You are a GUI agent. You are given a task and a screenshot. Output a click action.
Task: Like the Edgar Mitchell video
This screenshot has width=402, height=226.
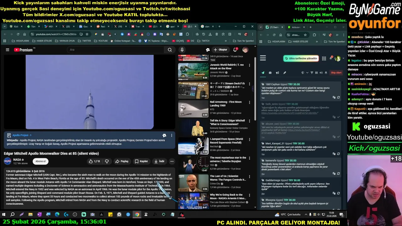click(94, 161)
